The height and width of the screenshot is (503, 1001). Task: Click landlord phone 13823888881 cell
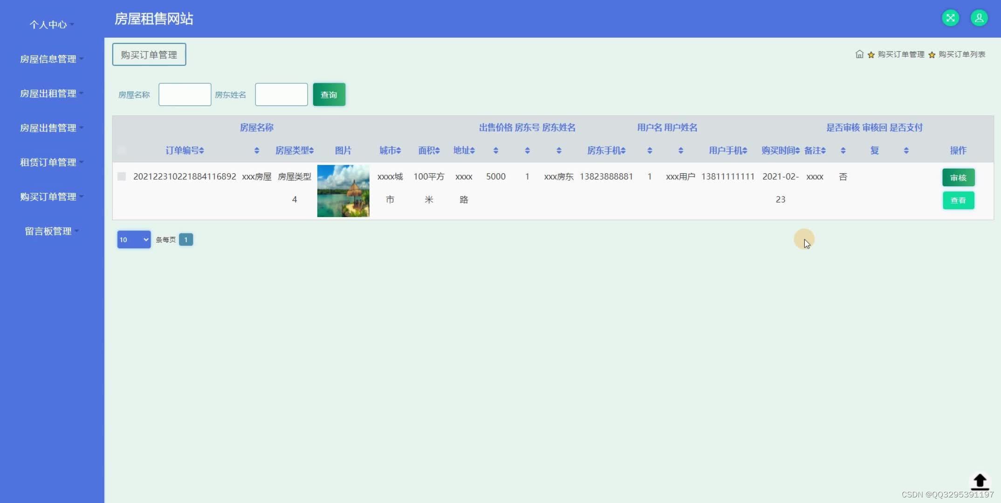[606, 177]
